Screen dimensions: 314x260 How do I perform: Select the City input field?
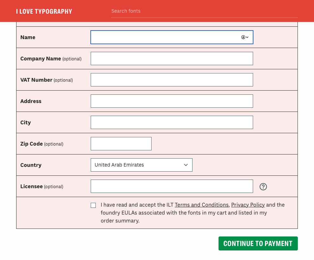coord(172,122)
